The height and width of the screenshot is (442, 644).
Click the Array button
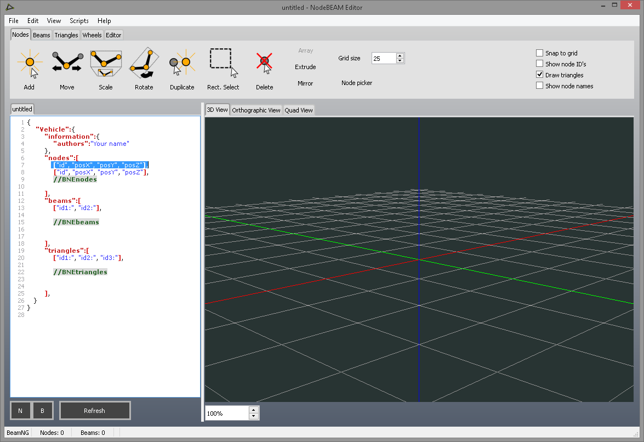tap(306, 50)
